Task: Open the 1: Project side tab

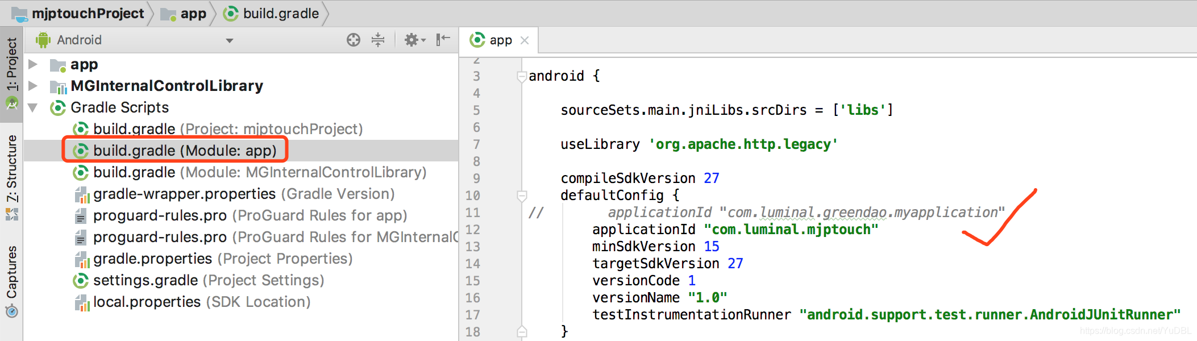Action: click(11, 74)
